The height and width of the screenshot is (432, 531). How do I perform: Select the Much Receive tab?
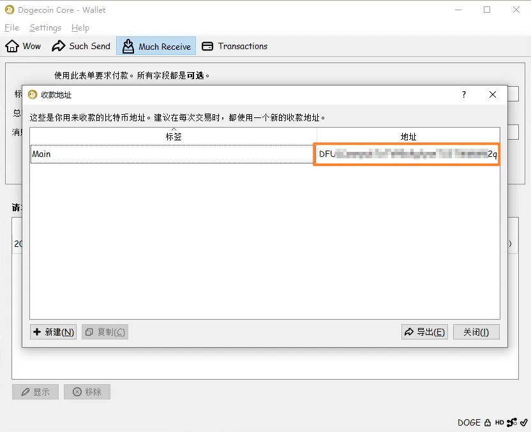(156, 46)
